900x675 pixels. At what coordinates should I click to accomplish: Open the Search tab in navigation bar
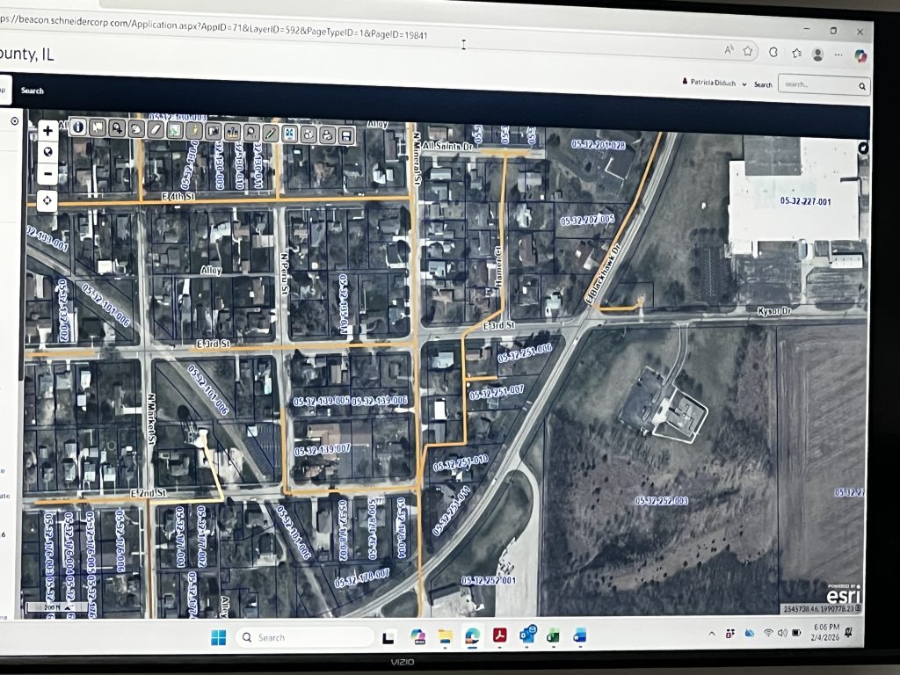(x=33, y=91)
